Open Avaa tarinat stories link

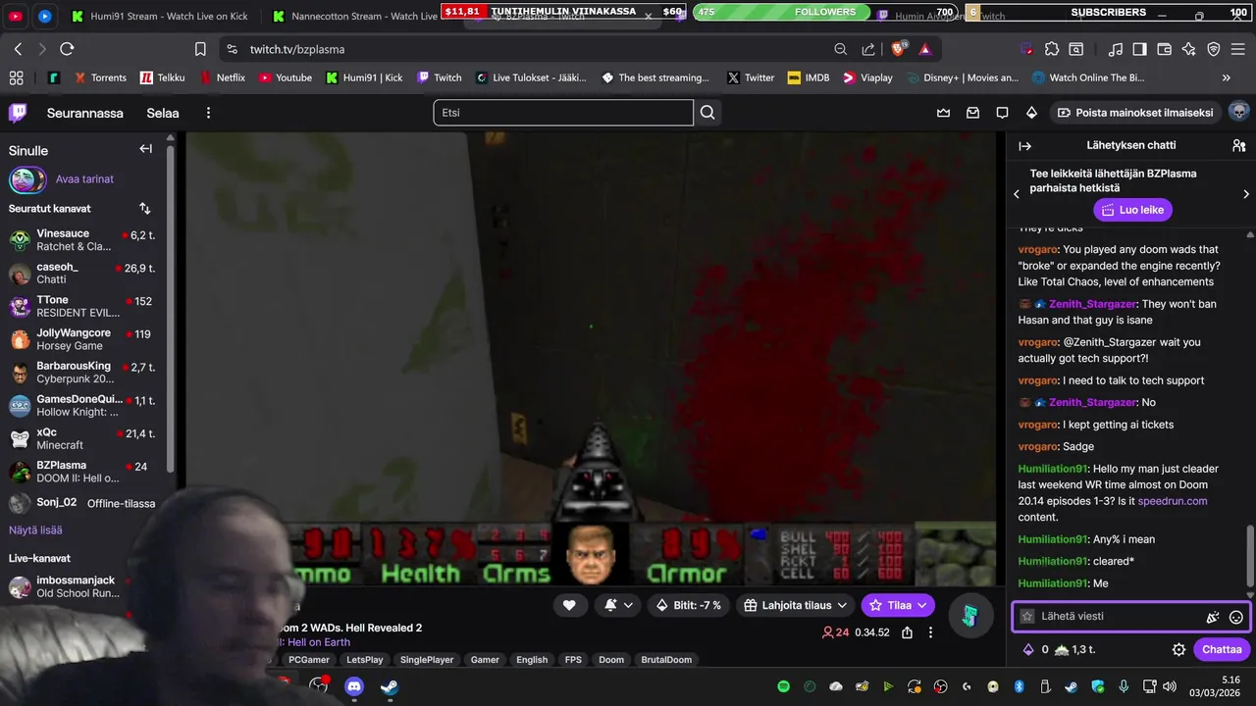coord(84,179)
